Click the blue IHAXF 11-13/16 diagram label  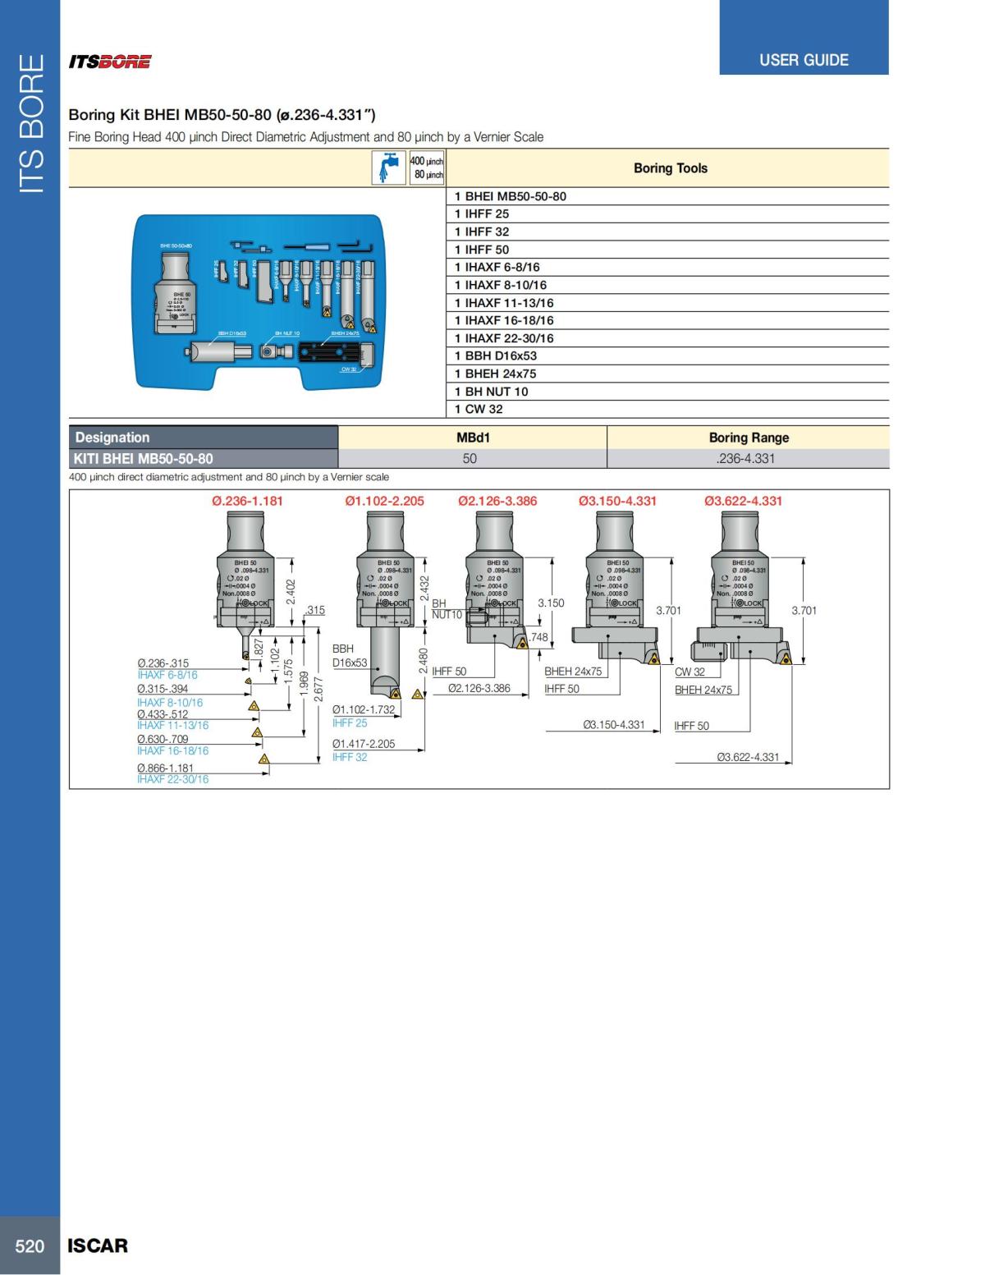pos(173,725)
